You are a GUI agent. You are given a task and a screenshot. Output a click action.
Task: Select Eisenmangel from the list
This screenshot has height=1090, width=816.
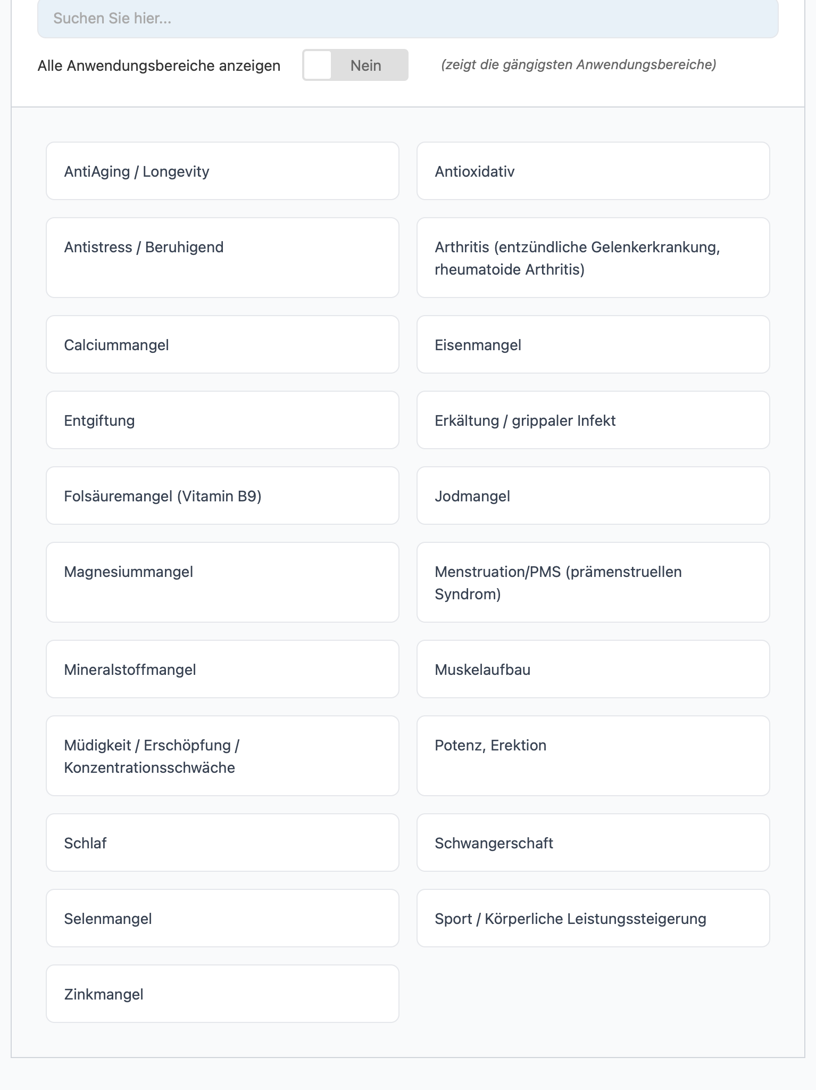pyautogui.click(x=593, y=344)
